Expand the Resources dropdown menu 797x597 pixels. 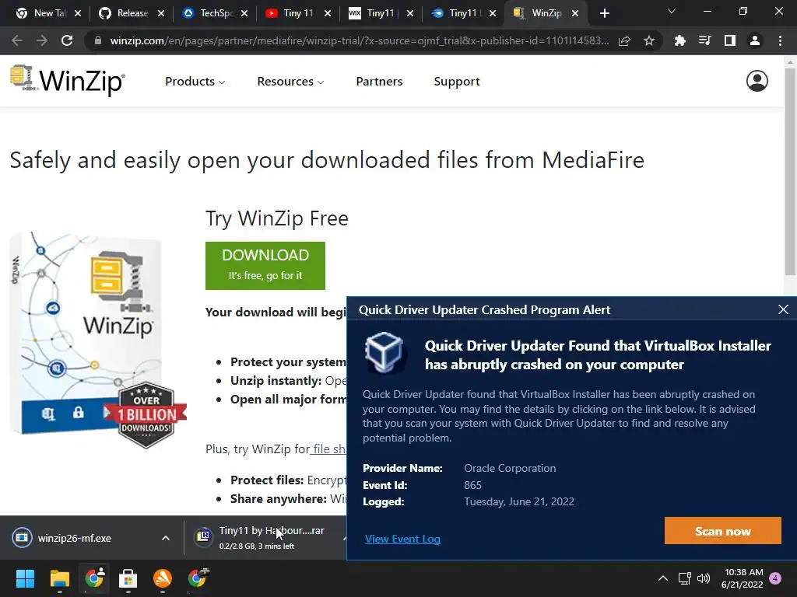(x=290, y=81)
